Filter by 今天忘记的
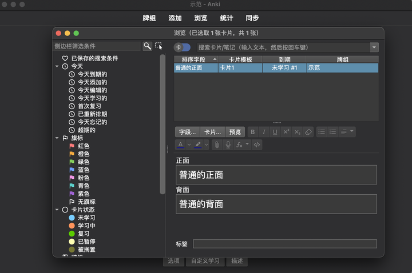 click(x=88, y=122)
